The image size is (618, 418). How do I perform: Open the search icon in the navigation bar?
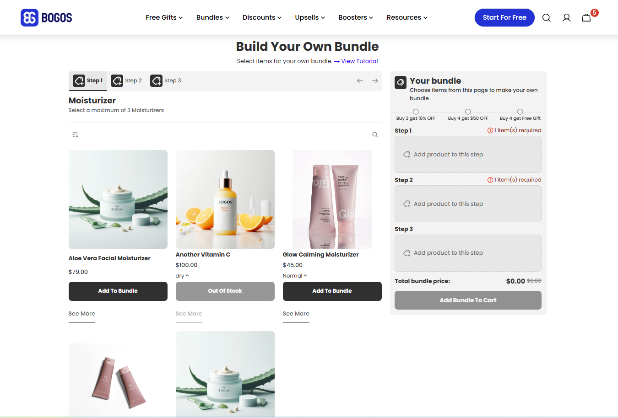pos(546,17)
